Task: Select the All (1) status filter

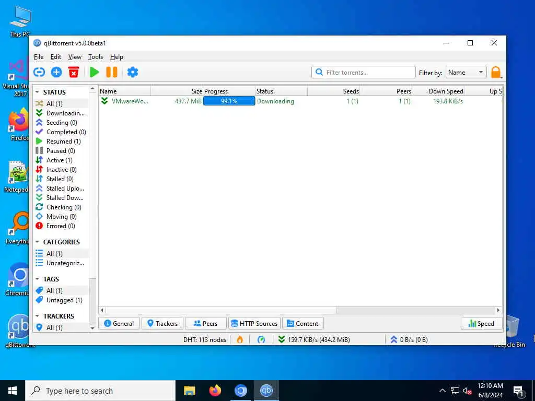Action: click(x=62, y=104)
